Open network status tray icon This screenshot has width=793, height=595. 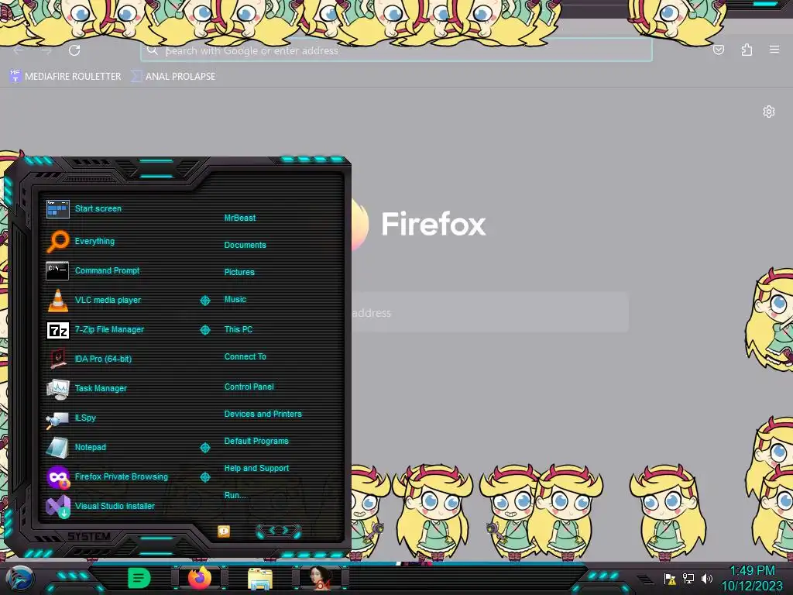coord(688,578)
